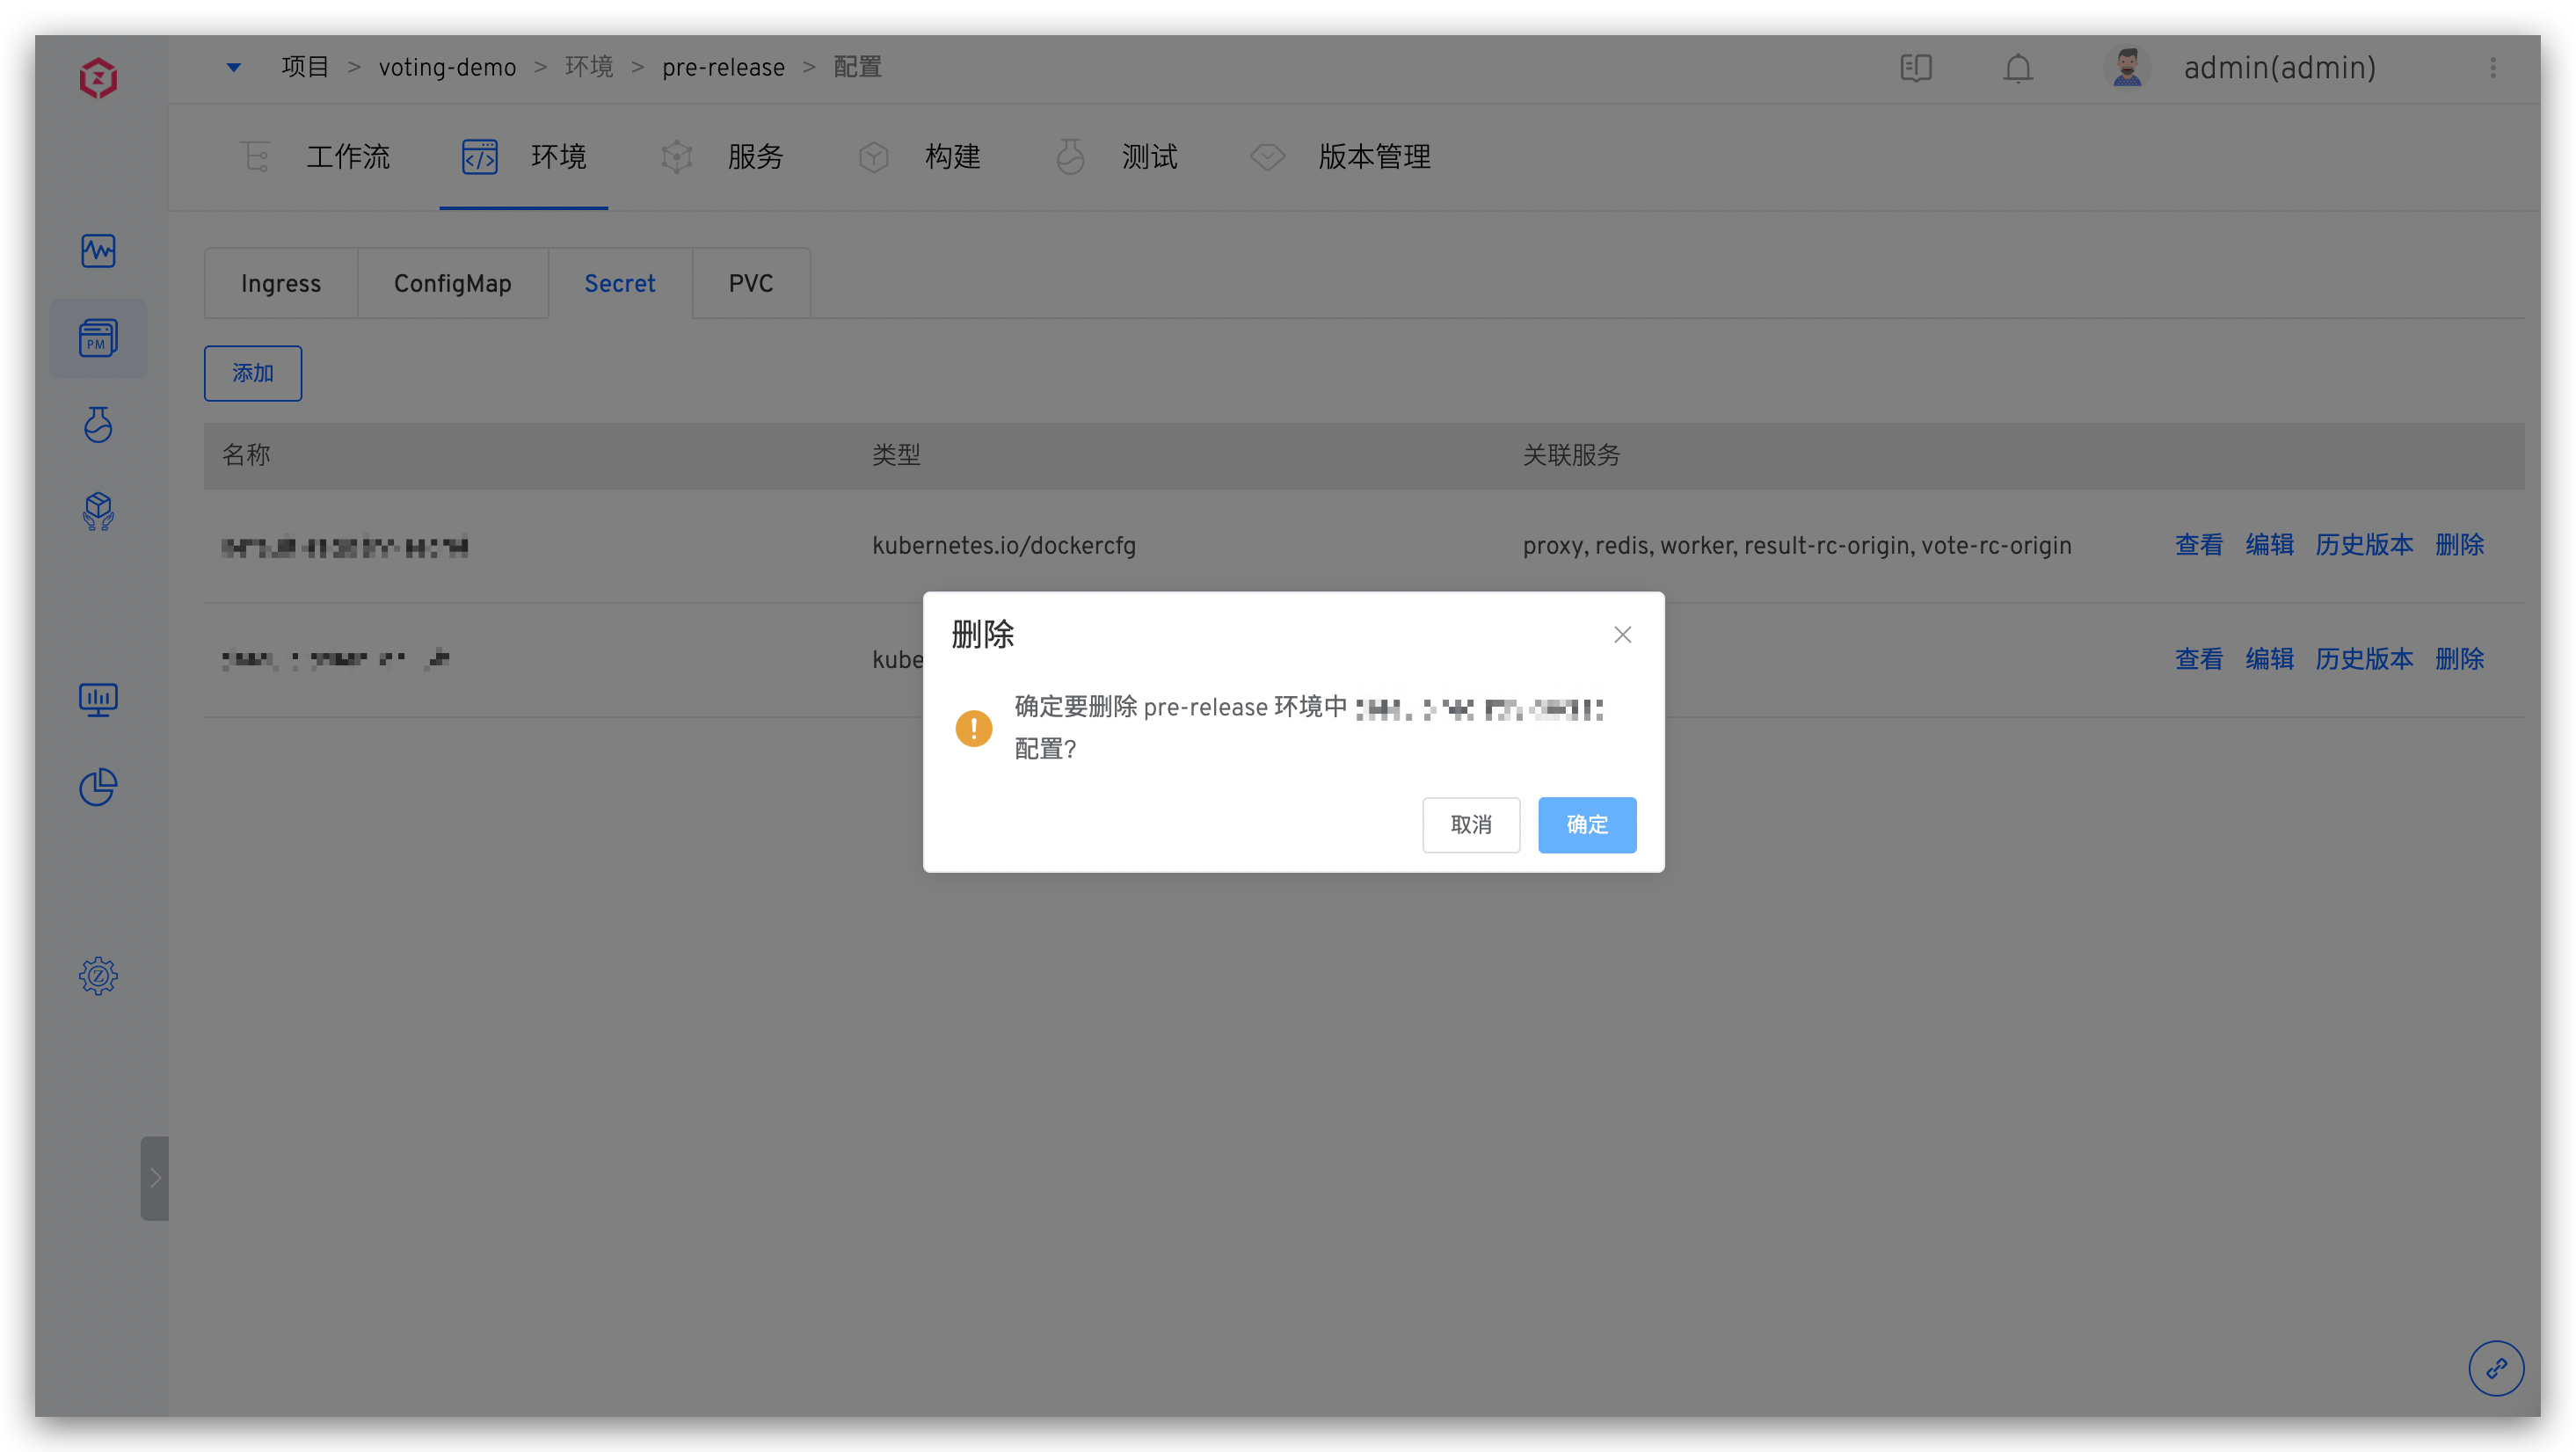The width and height of the screenshot is (2576, 1452).
Task: Switch to the ConfigMap tab
Action: click(x=452, y=283)
